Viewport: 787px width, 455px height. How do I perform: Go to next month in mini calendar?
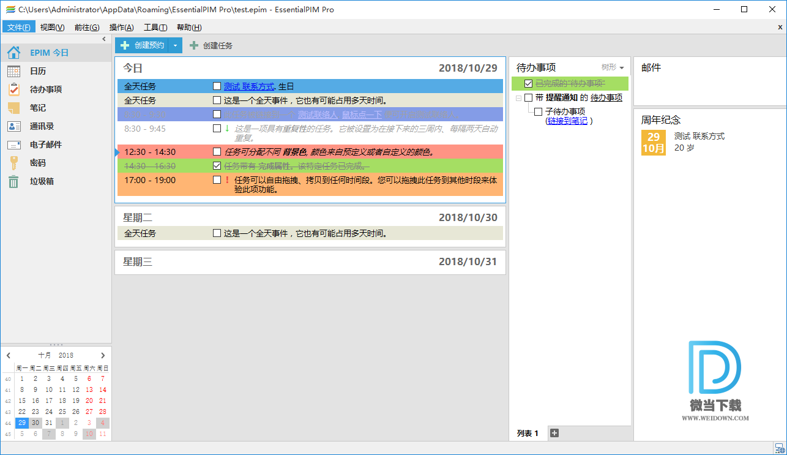tap(103, 355)
